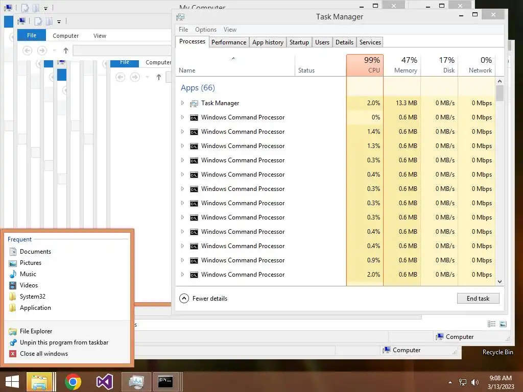Sort by the Disk column header
The image size is (523, 392).
[x=440, y=65]
